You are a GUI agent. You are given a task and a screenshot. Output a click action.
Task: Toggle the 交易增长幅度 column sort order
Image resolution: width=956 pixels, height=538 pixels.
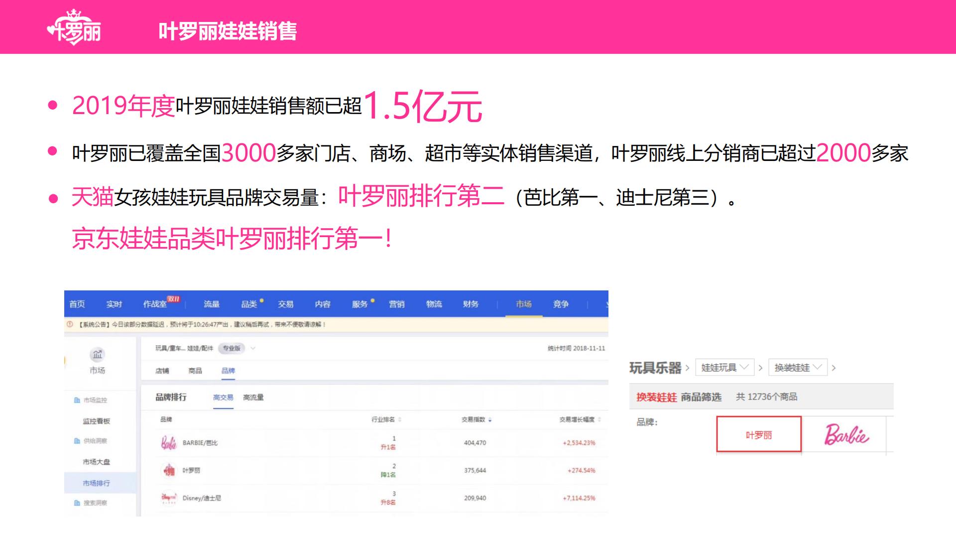coord(599,419)
